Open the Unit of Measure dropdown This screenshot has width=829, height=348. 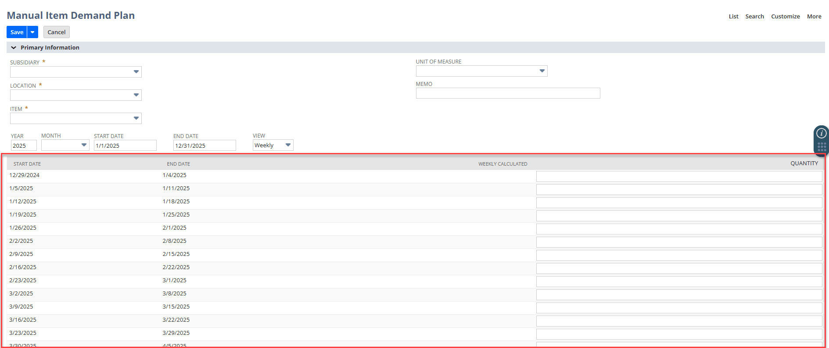(x=481, y=71)
